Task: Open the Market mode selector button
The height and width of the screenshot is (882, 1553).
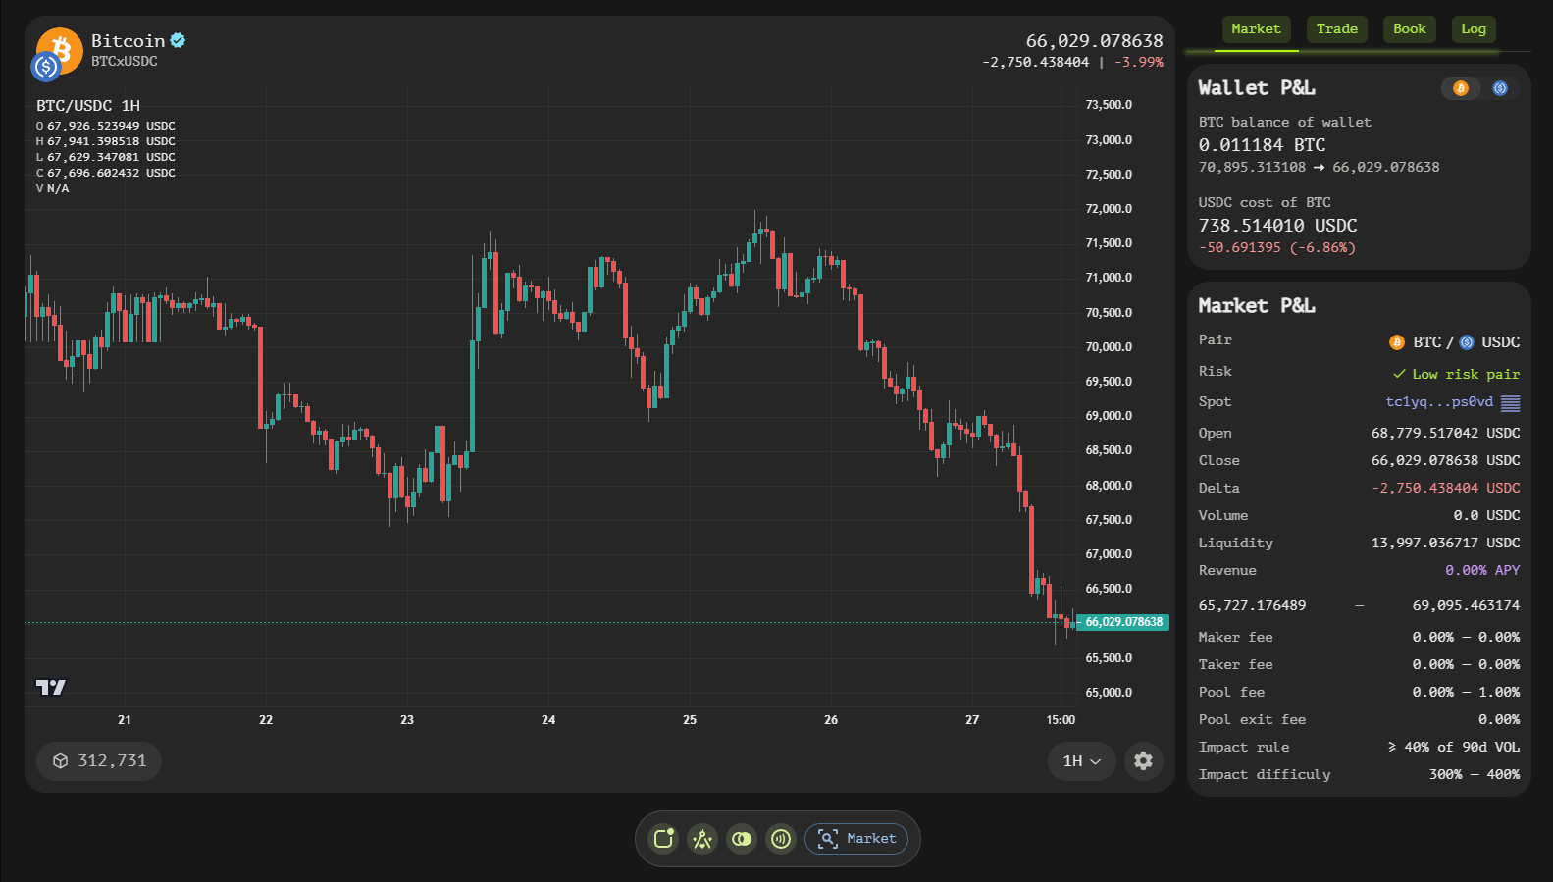Action: (856, 838)
